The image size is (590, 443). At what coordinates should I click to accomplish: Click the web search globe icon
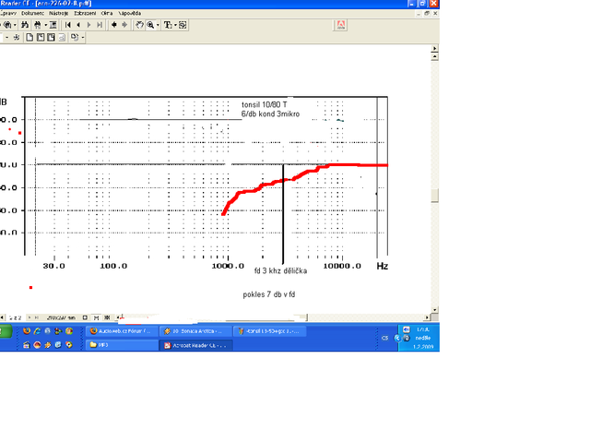7,25
